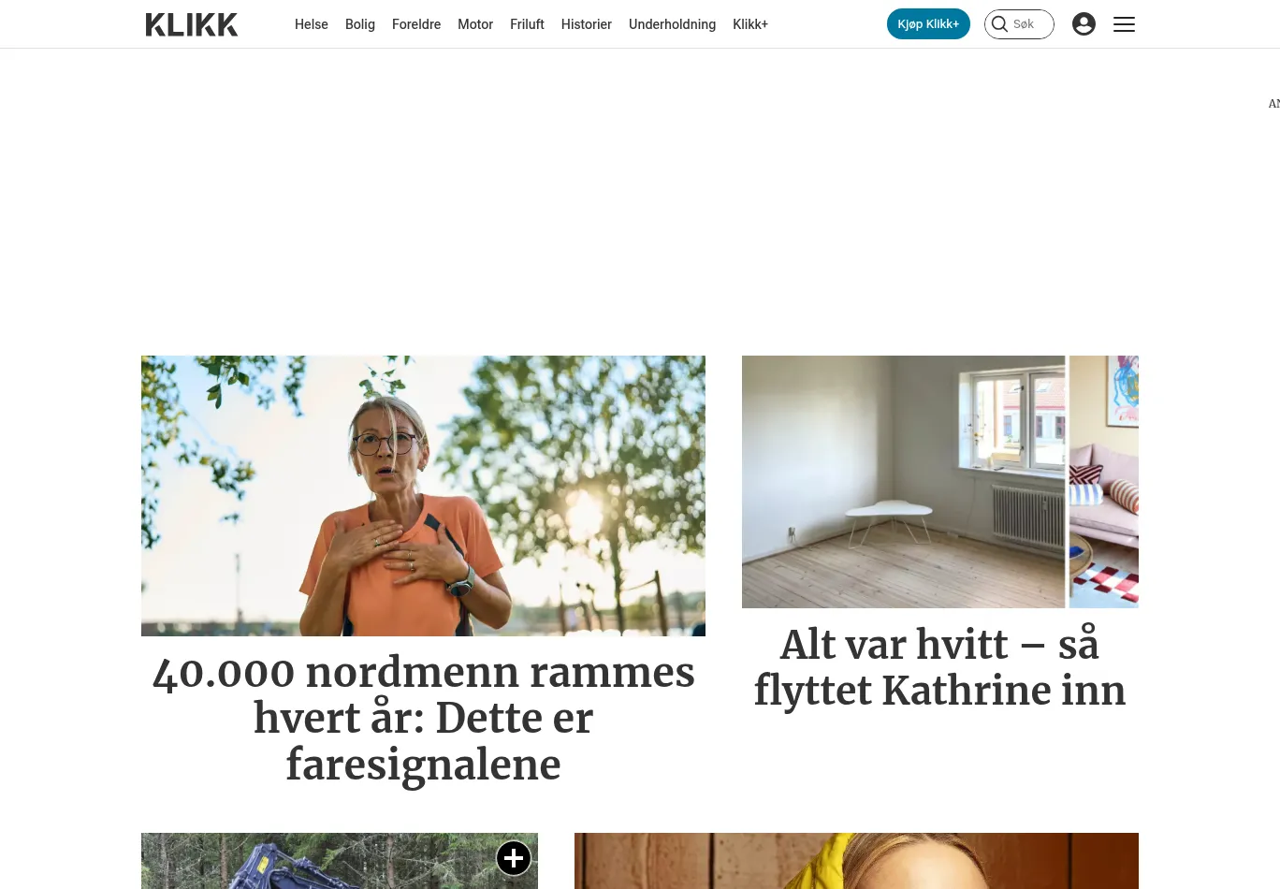
Task: Select Klikk+ in navigation bar
Action: (750, 24)
